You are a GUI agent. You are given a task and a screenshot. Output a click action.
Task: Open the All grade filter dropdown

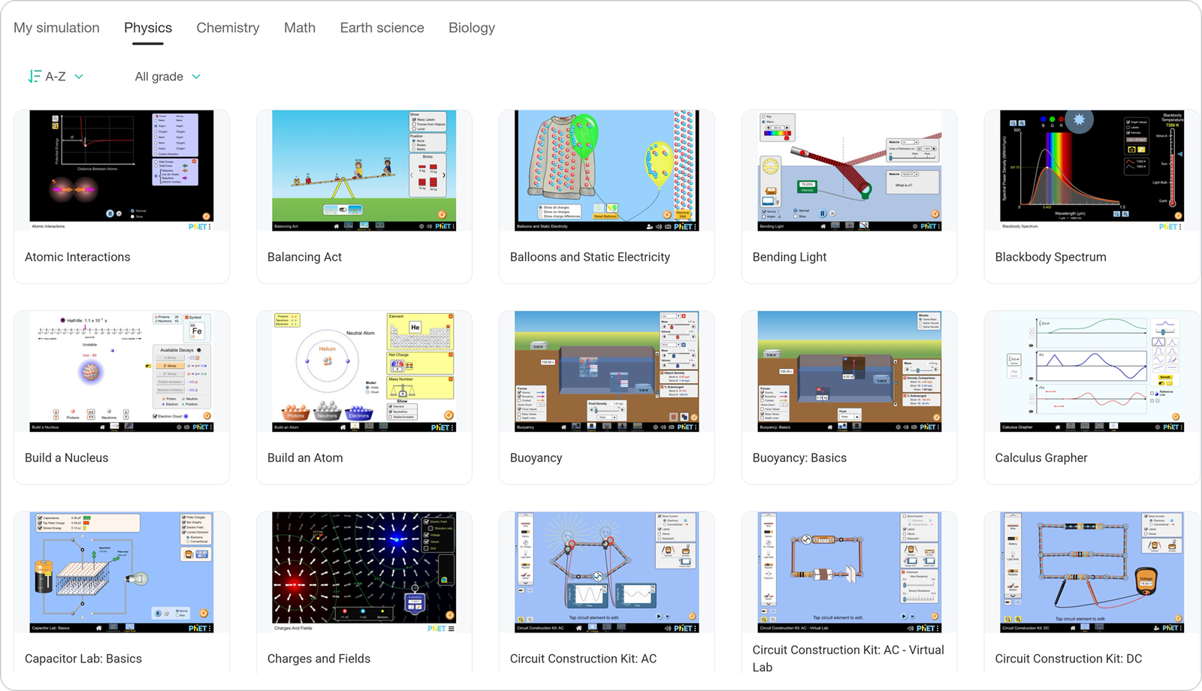(168, 77)
